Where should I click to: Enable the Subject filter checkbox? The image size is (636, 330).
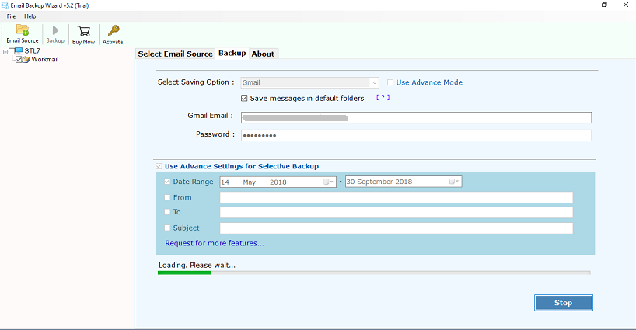[167, 228]
